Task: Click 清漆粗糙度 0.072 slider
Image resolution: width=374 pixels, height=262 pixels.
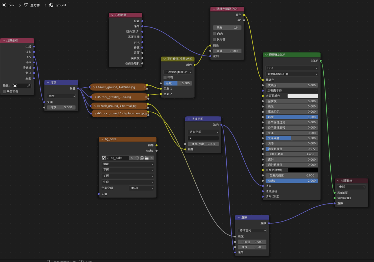Action: [292, 149]
